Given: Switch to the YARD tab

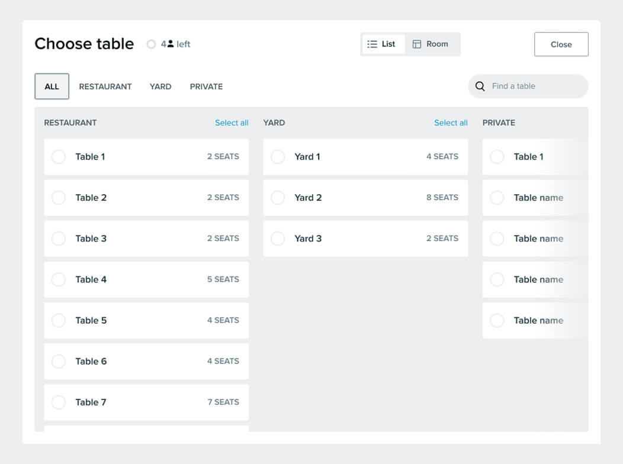Looking at the screenshot, I should 160,86.
